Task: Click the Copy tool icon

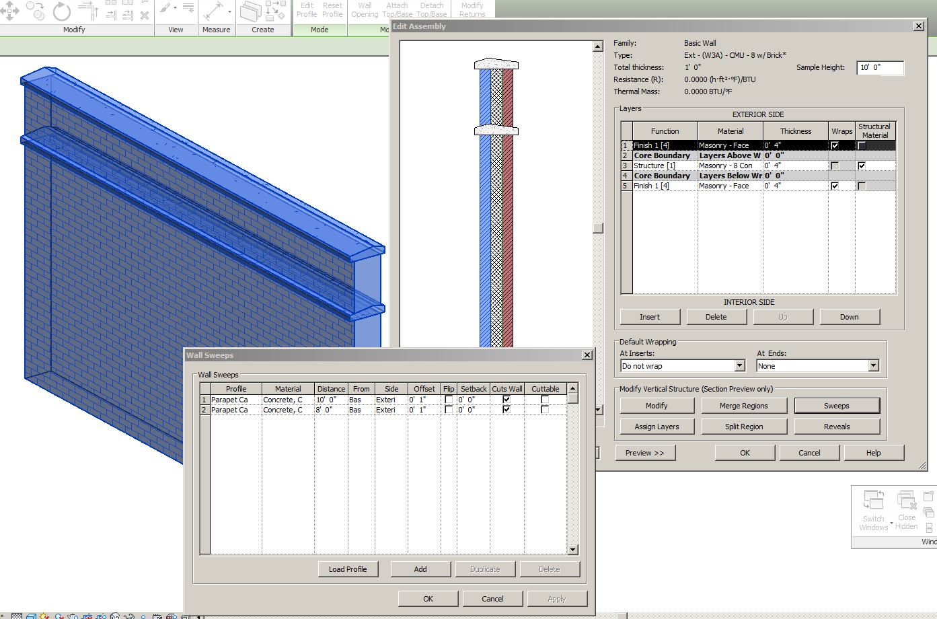Action: coord(35,10)
